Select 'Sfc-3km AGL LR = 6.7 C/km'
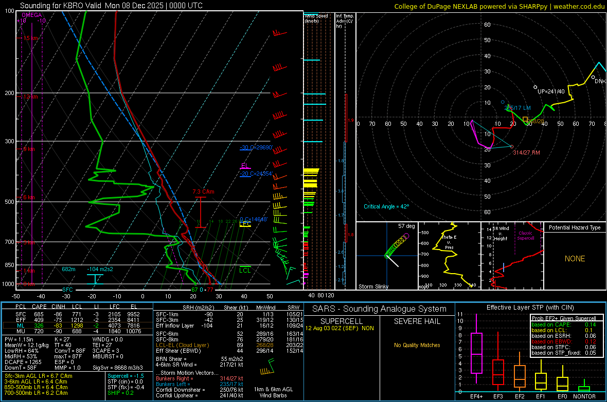The width and height of the screenshot is (607, 402). pyautogui.click(x=39, y=376)
